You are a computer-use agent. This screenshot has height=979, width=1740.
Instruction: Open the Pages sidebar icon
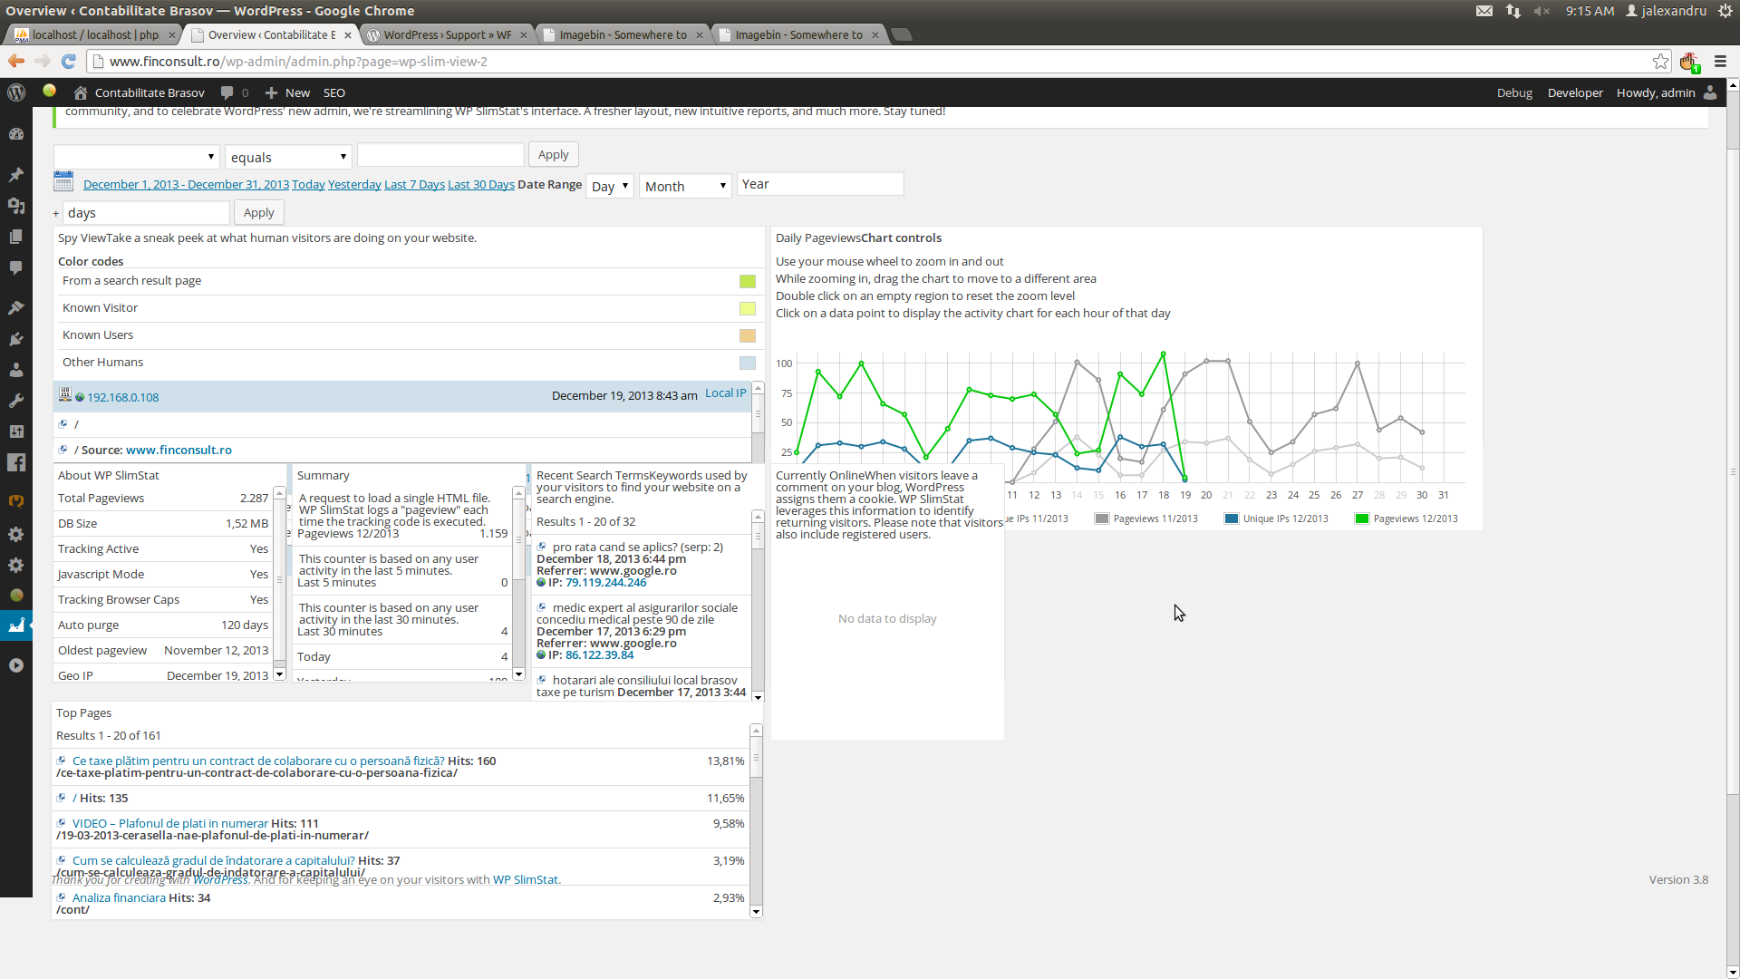pyautogui.click(x=16, y=237)
